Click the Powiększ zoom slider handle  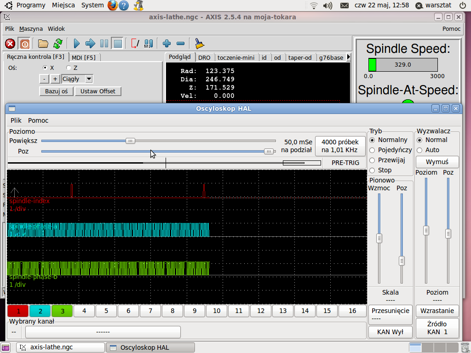click(x=130, y=141)
